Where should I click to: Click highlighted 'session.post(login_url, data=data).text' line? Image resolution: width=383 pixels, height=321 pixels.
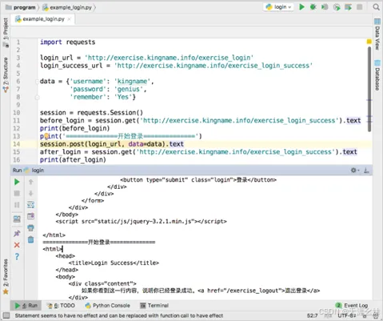click(x=112, y=144)
